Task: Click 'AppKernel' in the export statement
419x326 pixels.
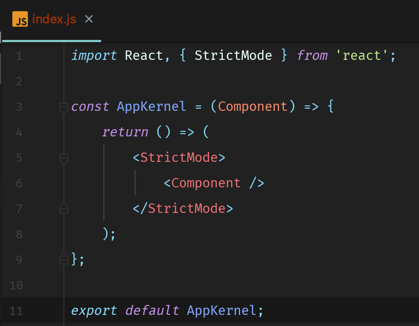Action: (222, 310)
